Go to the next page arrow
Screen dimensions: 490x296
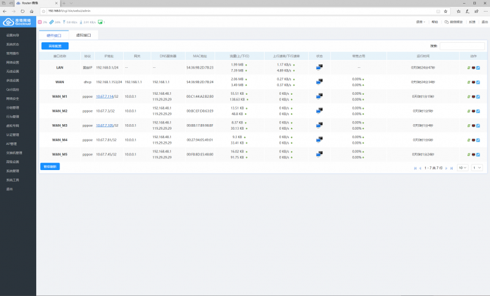[x=447, y=168]
